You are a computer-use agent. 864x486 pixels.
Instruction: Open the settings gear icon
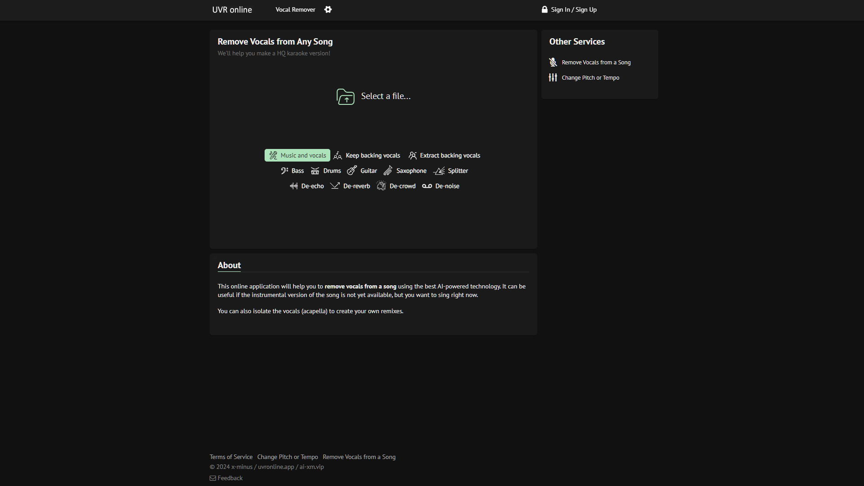(328, 9)
